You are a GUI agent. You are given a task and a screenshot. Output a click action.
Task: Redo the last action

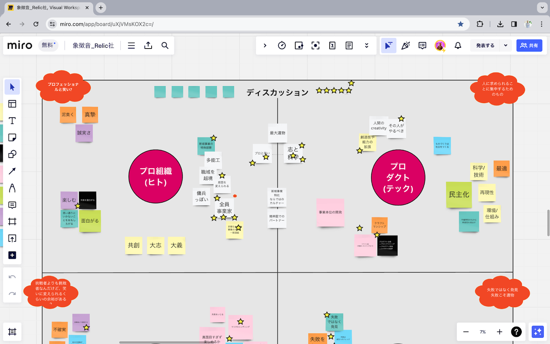pyautogui.click(x=12, y=294)
